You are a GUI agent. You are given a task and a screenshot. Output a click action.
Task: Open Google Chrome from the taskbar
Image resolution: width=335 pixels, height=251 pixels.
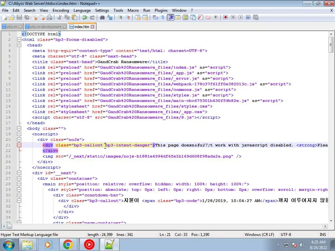click(x=68, y=244)
